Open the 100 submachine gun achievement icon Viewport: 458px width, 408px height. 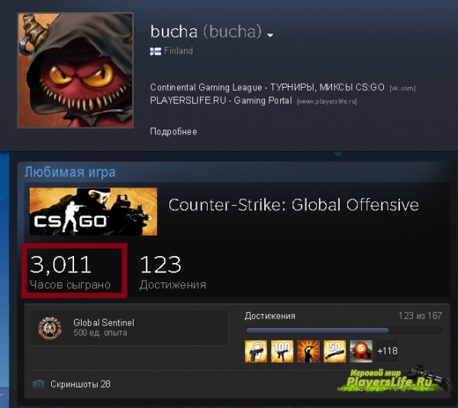282,351
